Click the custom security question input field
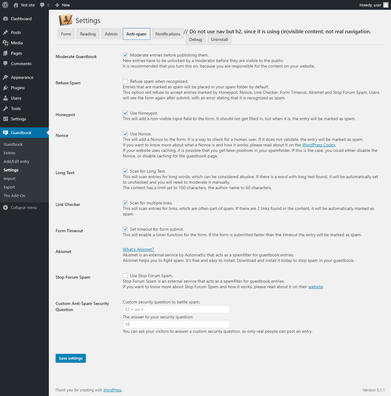 tap(176, 309)
